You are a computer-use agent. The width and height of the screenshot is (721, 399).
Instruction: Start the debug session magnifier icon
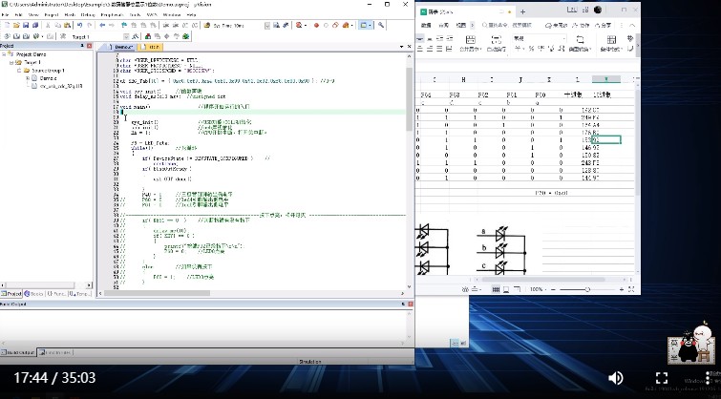click(x=299, y=25)
